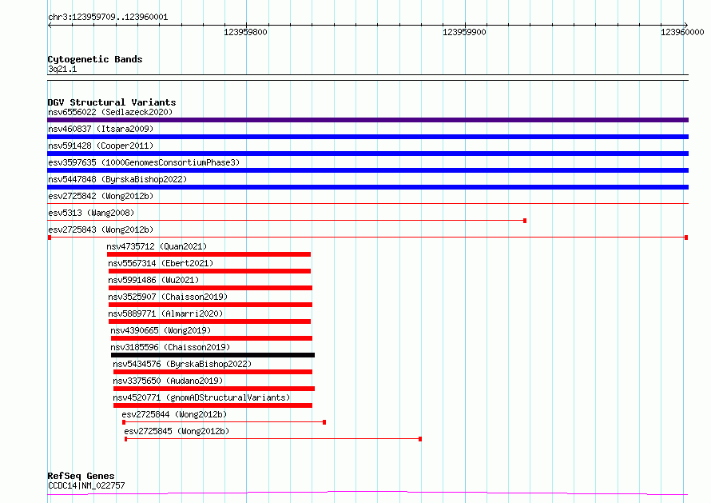Click nsv5434576 (ByrskaBishop2022) label
Image resolution: width=711 pixels, height=503 pixels.
click(182, 364)
